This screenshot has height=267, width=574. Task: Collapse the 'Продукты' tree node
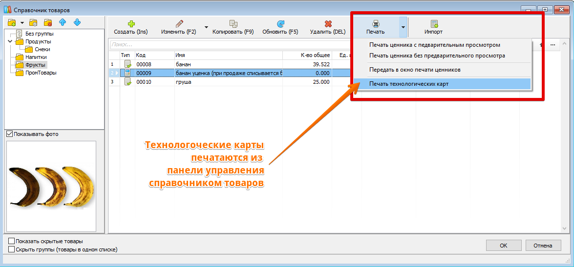(x=9, y=41)
